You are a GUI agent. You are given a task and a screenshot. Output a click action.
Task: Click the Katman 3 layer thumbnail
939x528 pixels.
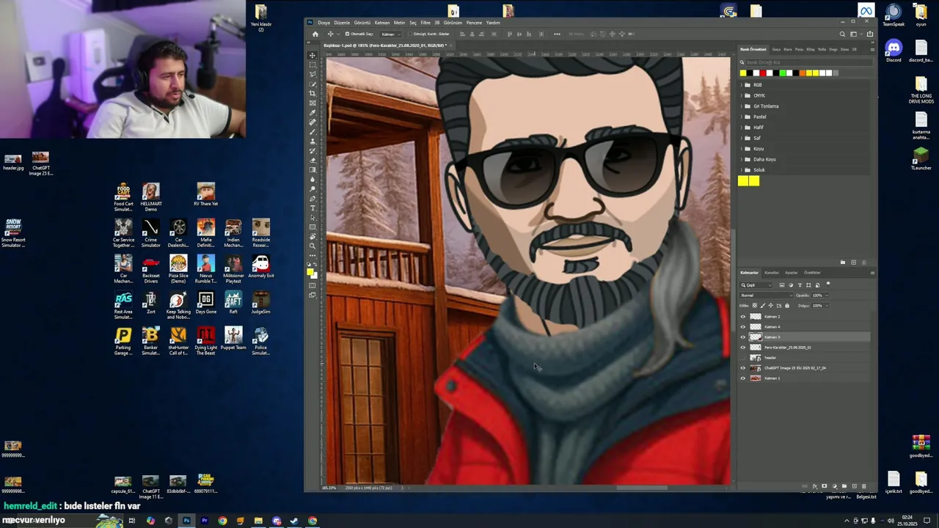[x=756, y=337]
